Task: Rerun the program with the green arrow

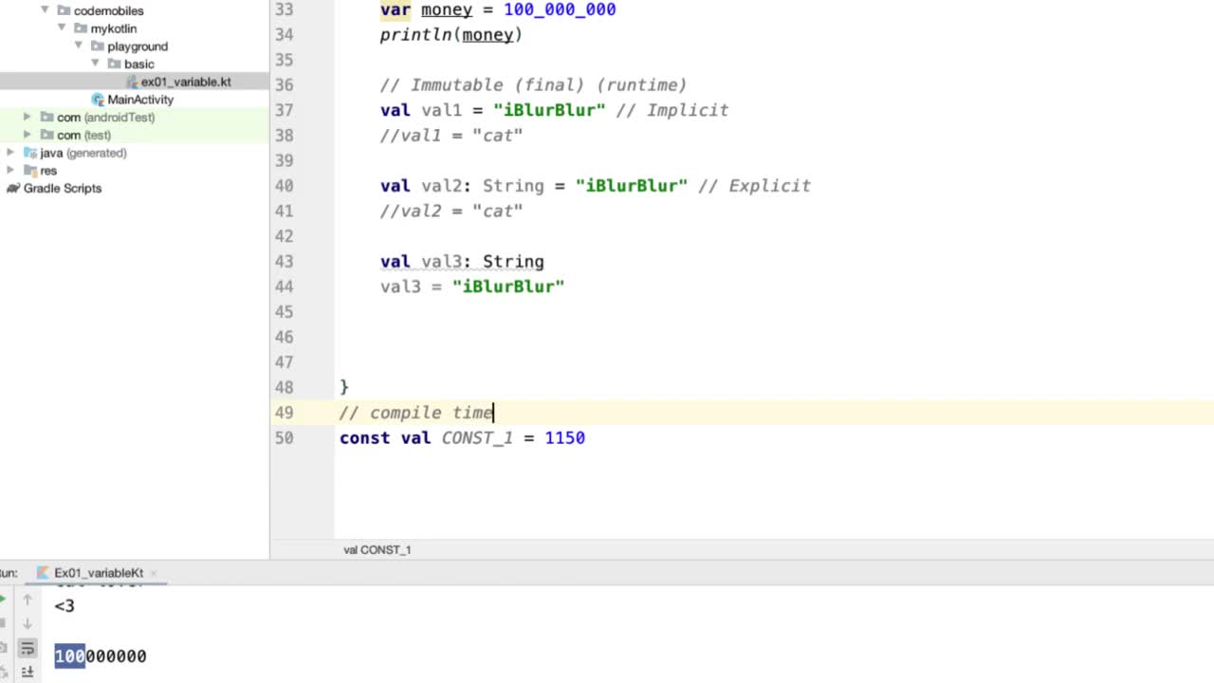Action: 3,598
